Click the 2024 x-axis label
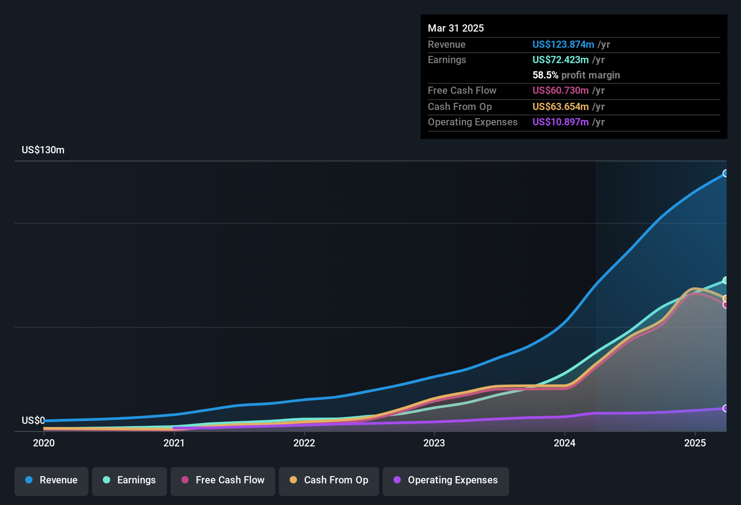The width and height of the screenshot is (741, 505). (x=565, y=443)
